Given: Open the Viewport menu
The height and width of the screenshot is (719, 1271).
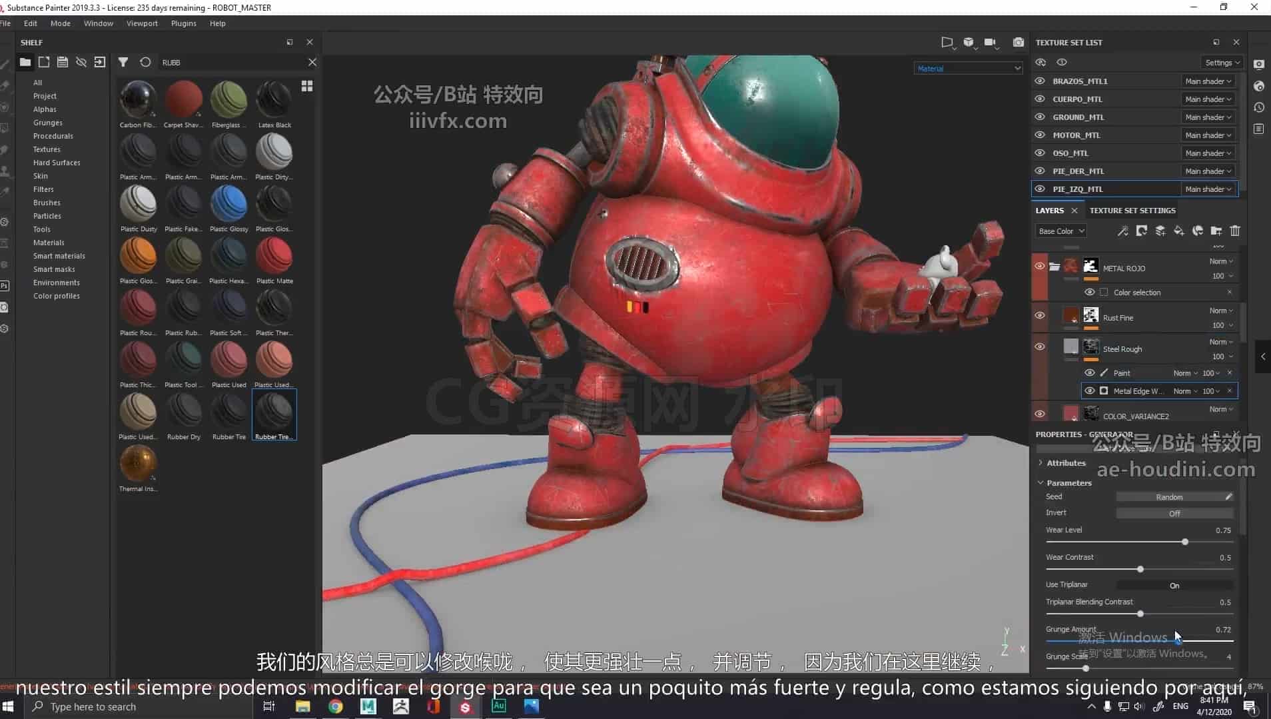Looking at the screenshot, I should (x=142, y=23).
